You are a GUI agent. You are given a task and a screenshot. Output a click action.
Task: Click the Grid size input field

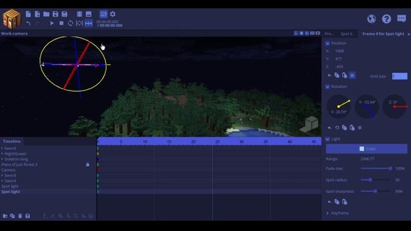399,76
